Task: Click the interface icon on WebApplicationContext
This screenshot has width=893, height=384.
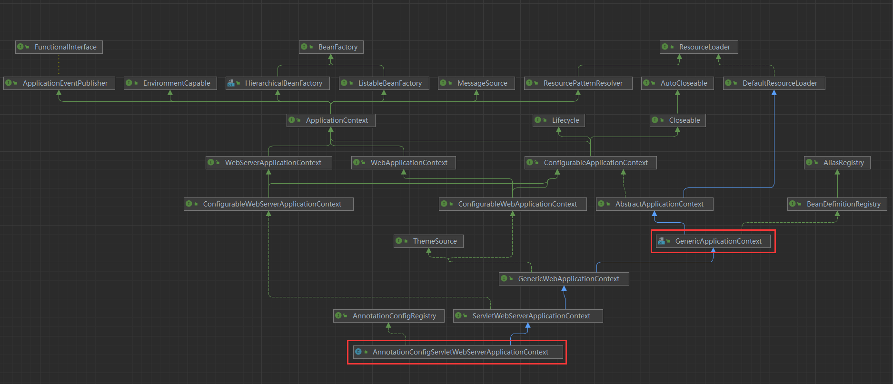Action: pyautogui.click(x=357, y=162)
